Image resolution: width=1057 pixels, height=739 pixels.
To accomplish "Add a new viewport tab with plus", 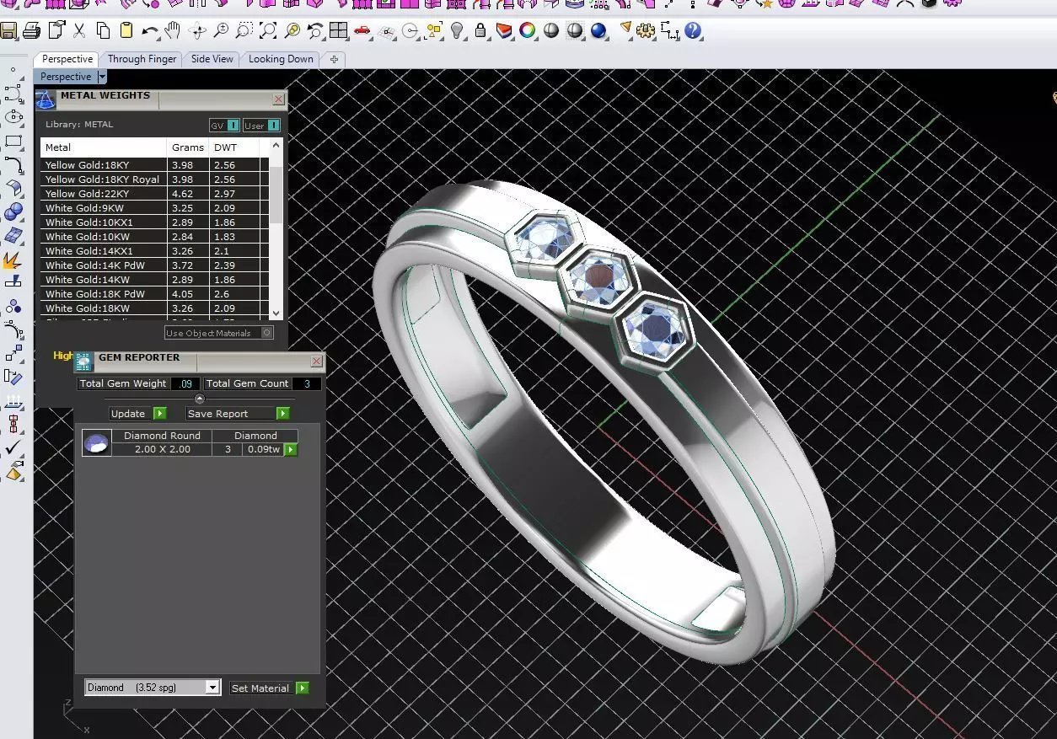I will (334, 59).
